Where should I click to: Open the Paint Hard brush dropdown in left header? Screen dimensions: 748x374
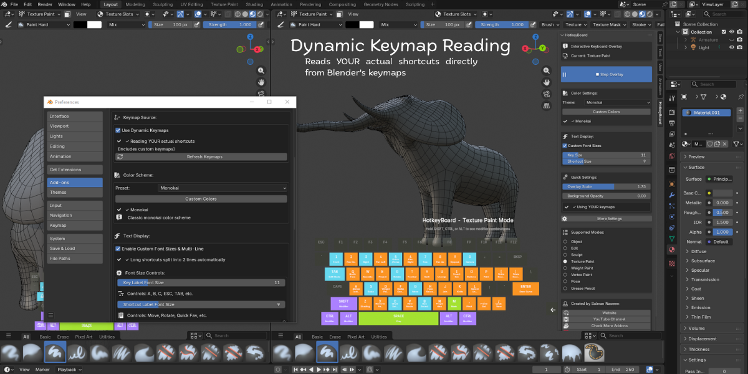coord(42,24)
